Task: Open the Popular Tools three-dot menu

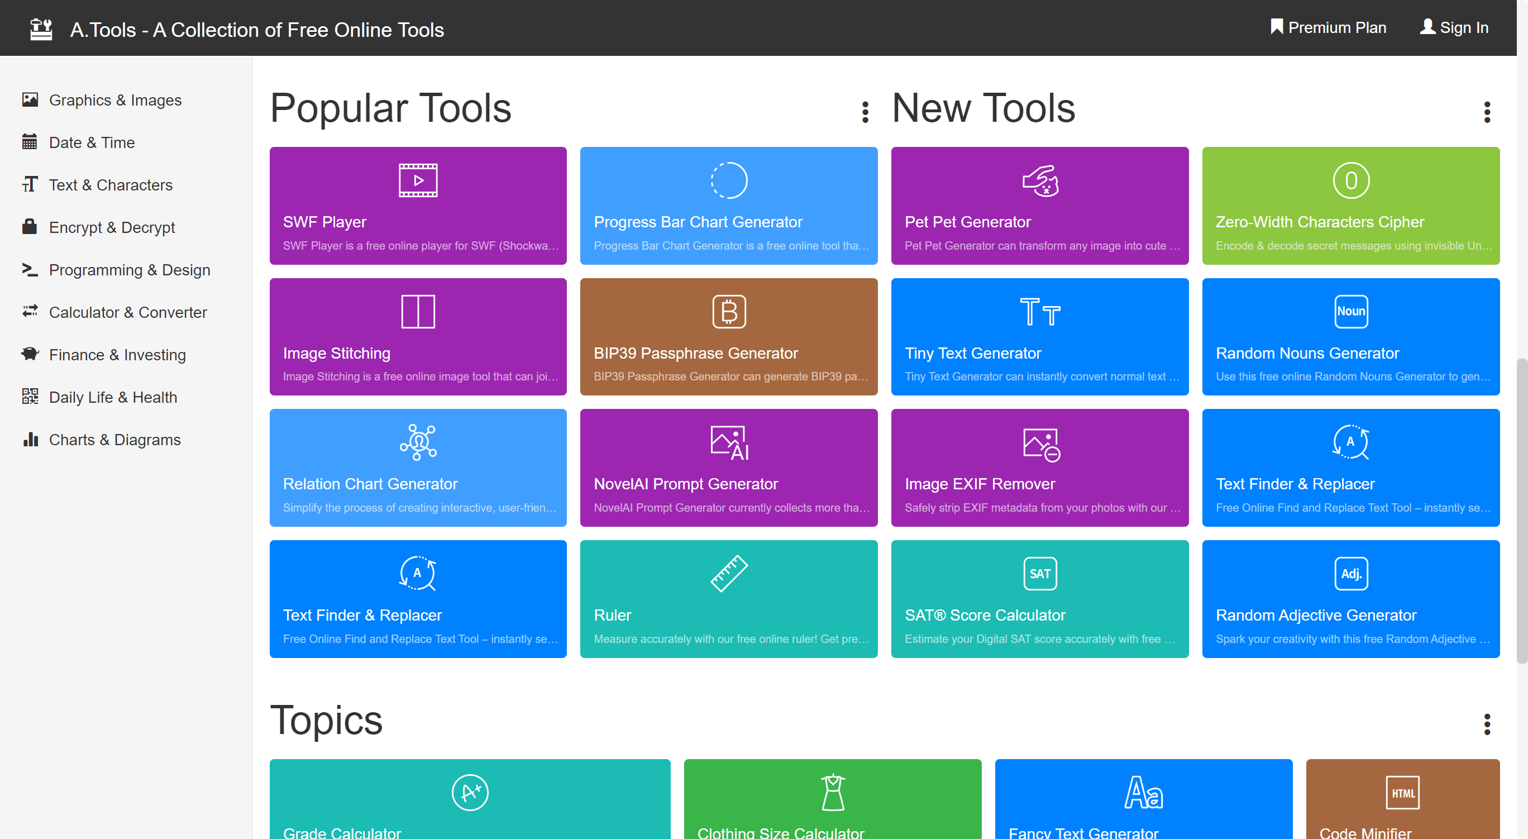Action: point(866,112)
